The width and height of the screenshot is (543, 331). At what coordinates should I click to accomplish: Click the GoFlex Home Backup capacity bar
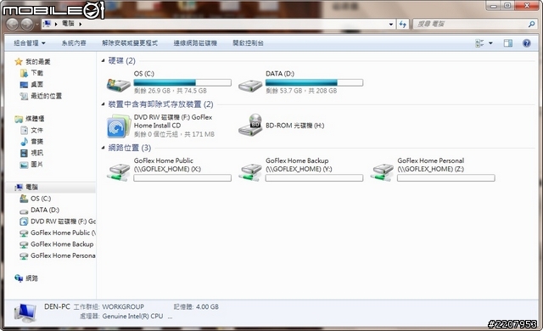coord(314,178)
